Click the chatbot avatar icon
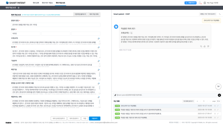This screenshot has width=223, height=125. pyautogui.click(x=116, y=27)
